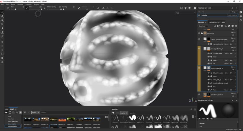Toggle visibility of Blur effect
This screenshot has width=243, height=131.
point(208,86)
